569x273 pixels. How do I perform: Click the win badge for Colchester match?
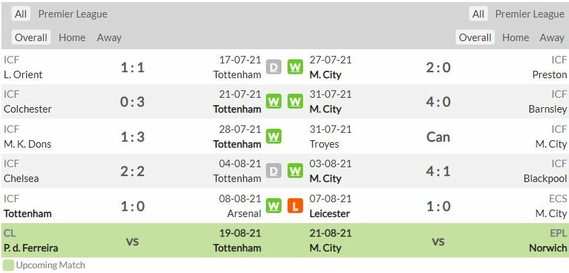pos(273,102)
